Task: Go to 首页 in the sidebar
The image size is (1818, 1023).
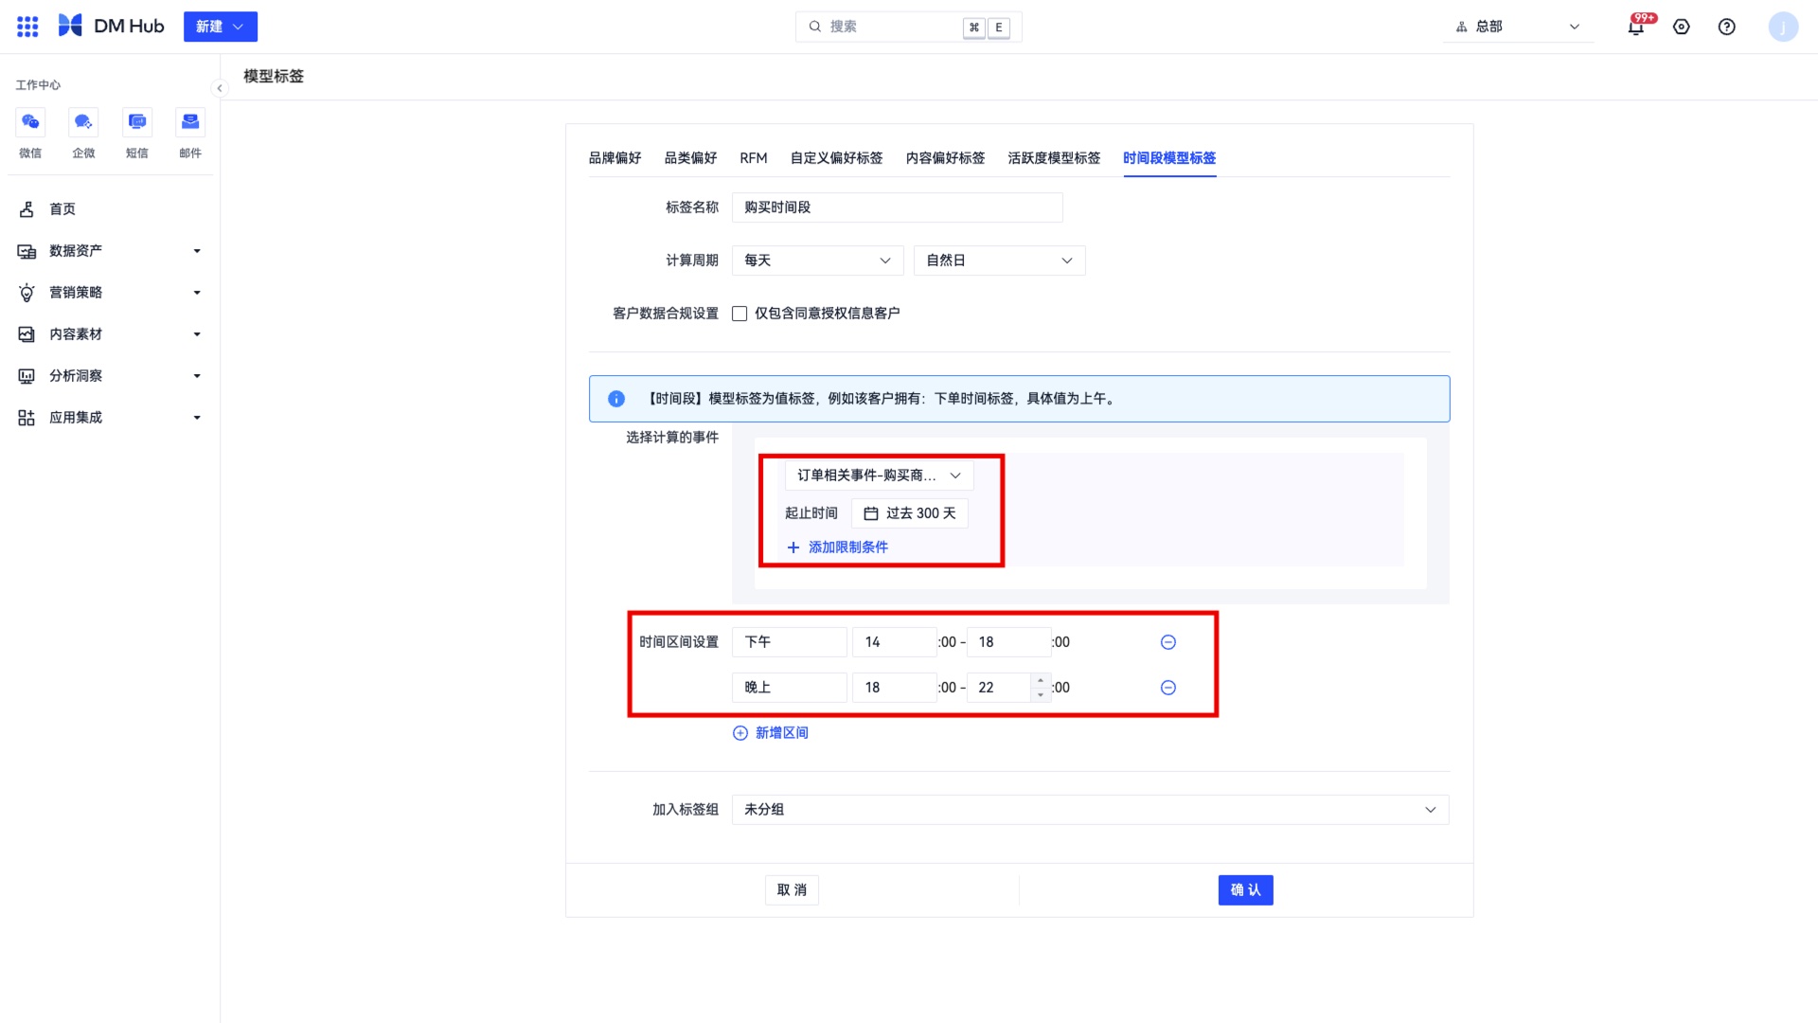Action: tap(62, 209)
